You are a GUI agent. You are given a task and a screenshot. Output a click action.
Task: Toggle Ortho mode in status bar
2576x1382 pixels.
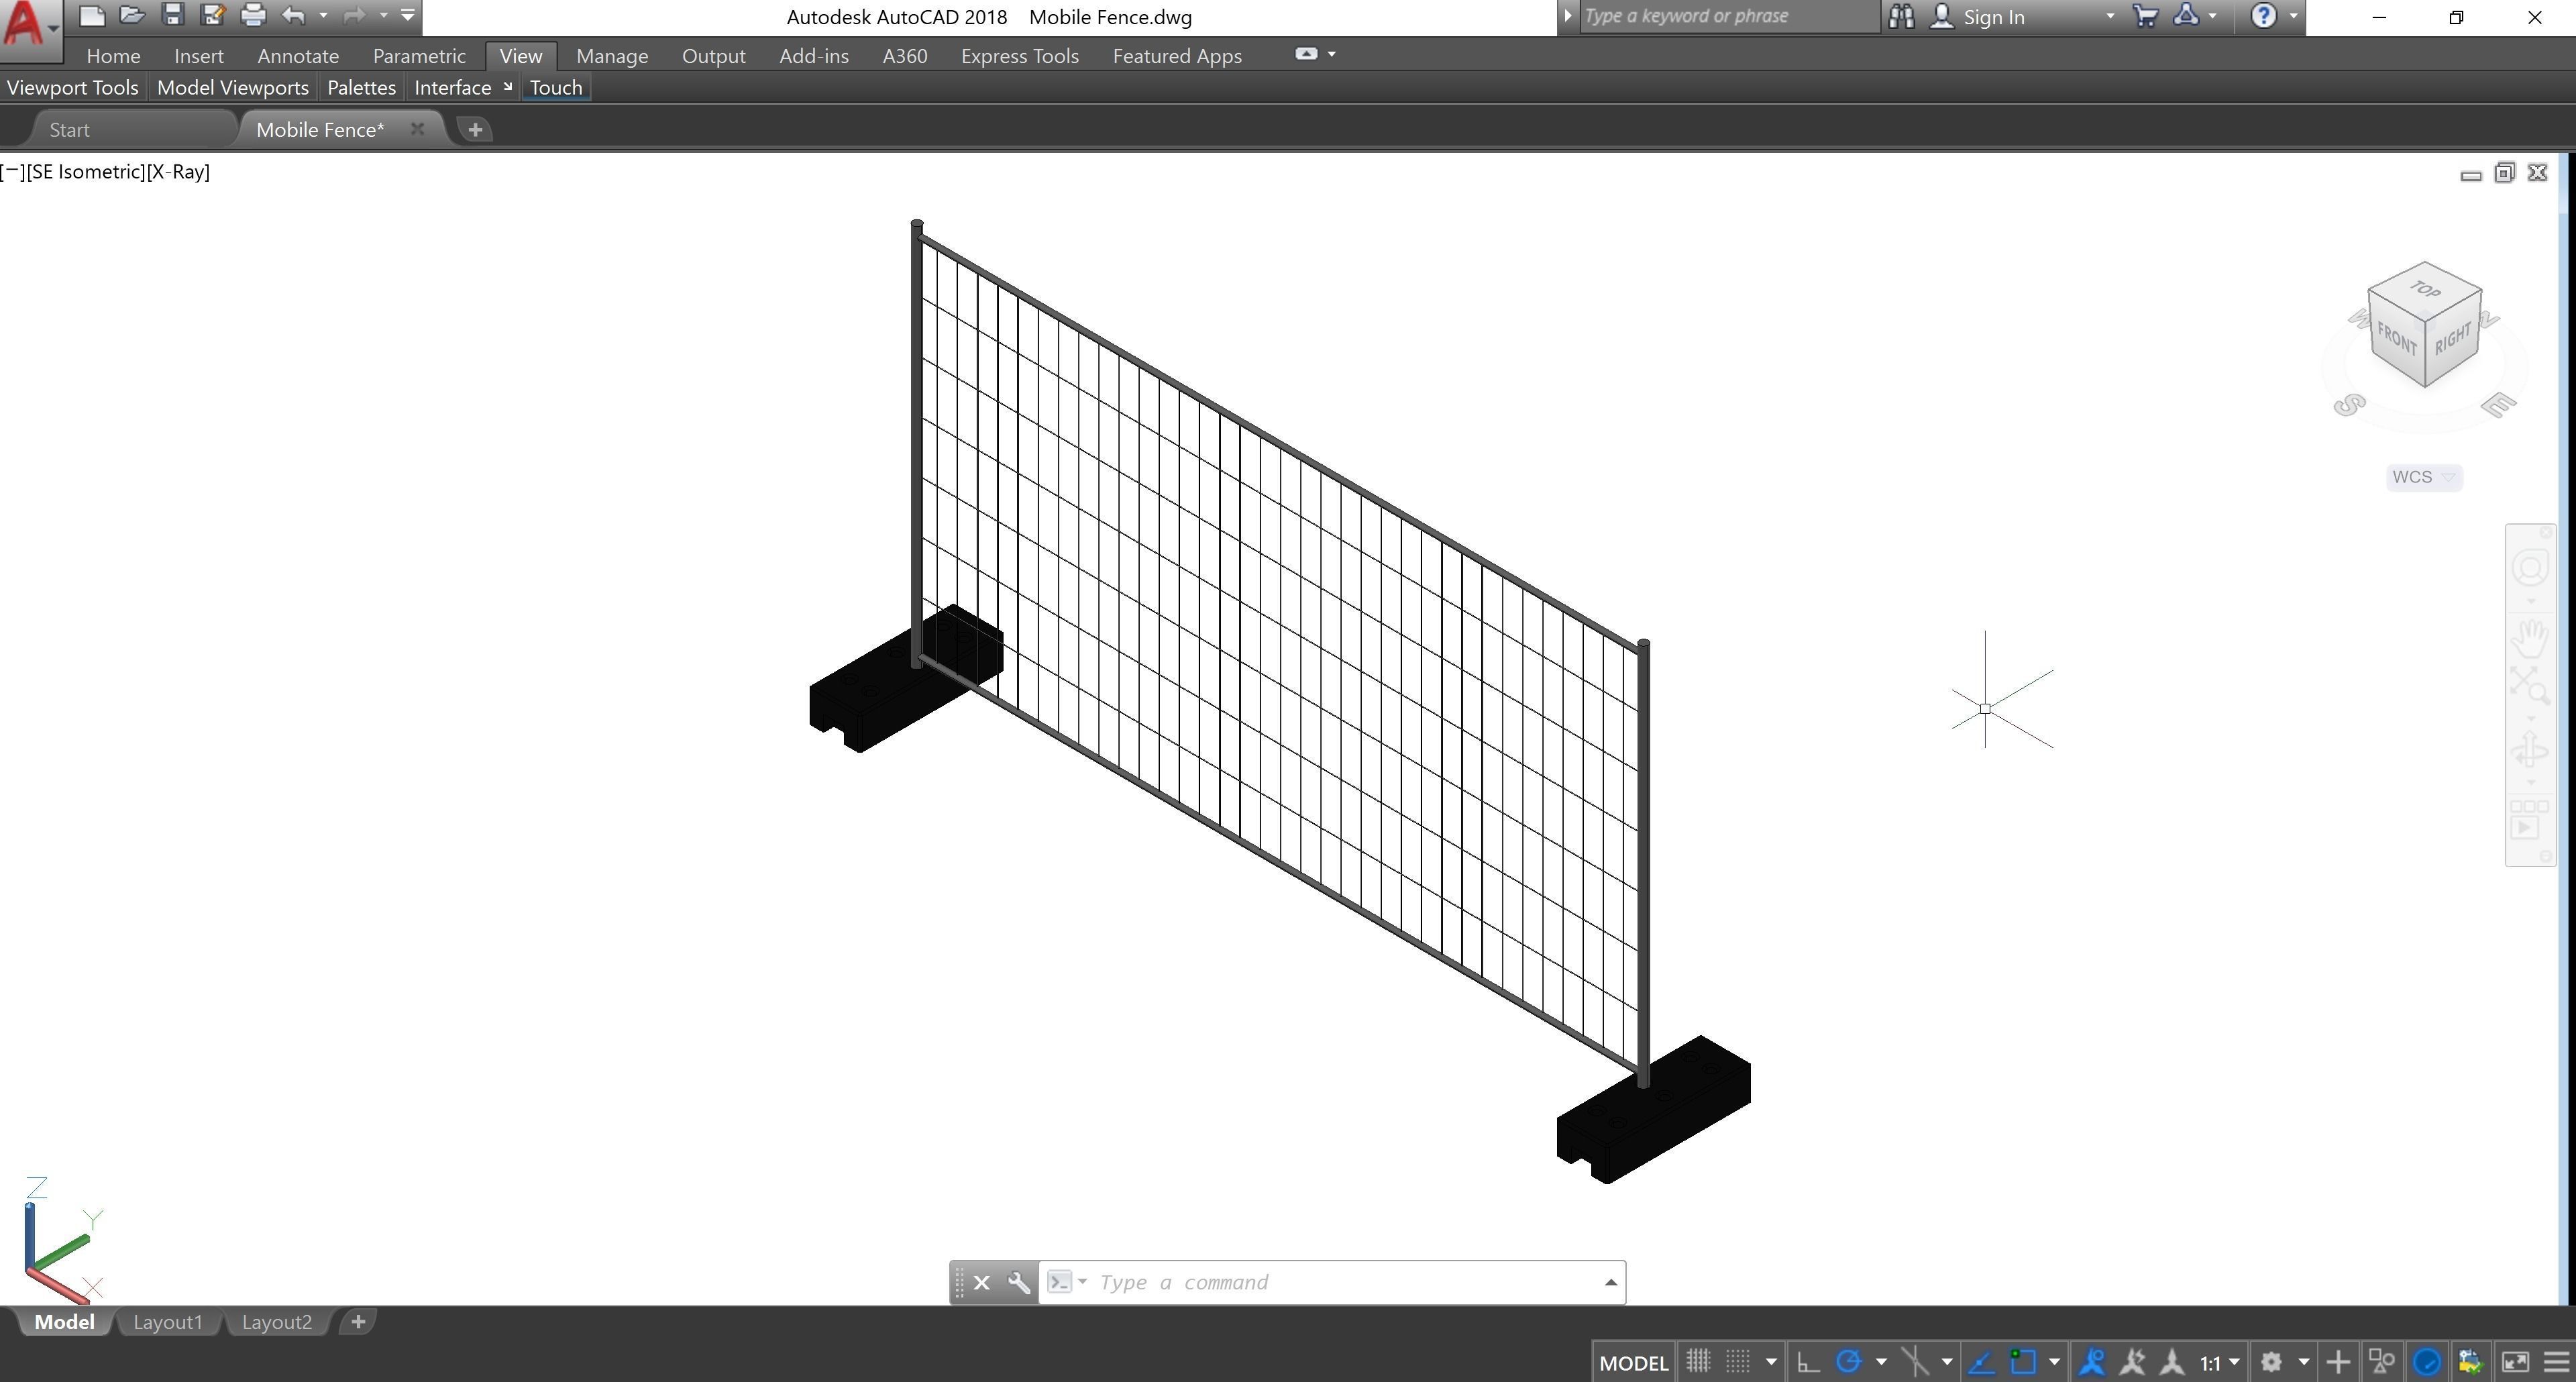tap(1808, 1362)
